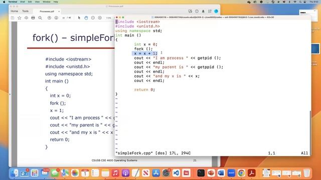Screen dimensions: 321x180
Task: Click the Wi-Fi status icon in menu bar
Action: [x=295, y=1]
